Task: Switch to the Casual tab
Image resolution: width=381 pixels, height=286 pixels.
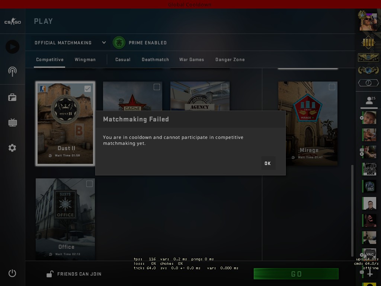Action: tap(123, 60)
